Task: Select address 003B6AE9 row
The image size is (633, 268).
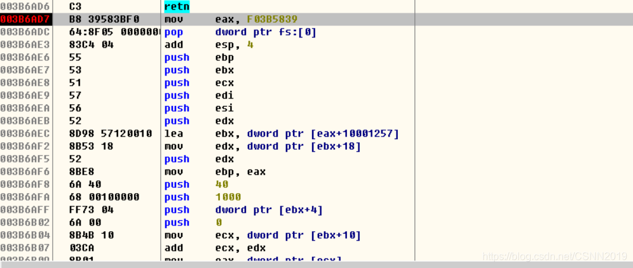Action: click(x=26, y=96)
